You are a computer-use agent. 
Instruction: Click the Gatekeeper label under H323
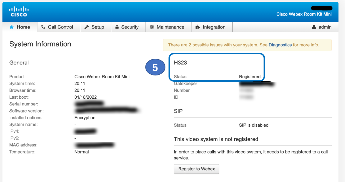[186, 84]
